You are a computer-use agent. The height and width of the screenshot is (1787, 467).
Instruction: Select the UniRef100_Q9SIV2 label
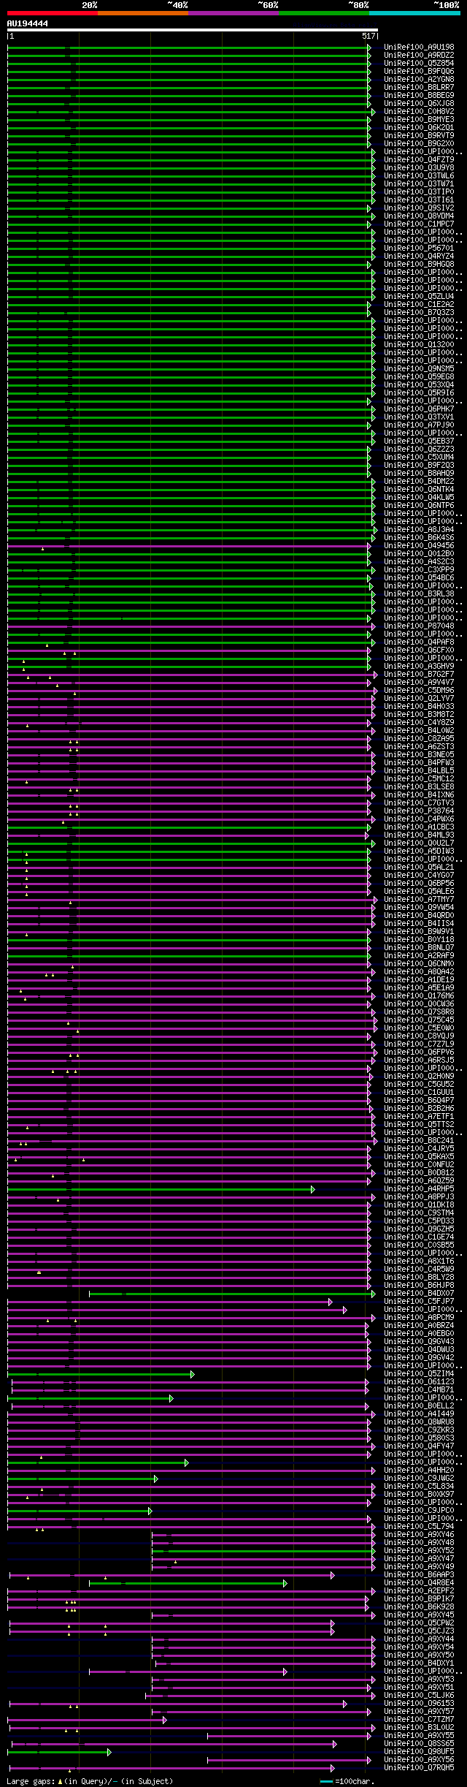pyautogui.click(x=419, y=208)
